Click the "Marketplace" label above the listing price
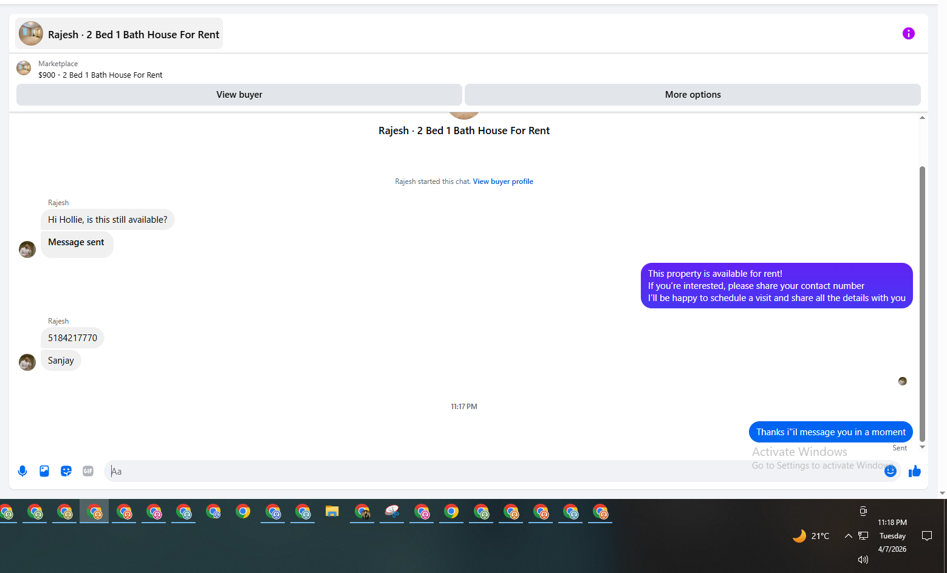Viewport: 947px width, 573px height. click(58, 64)
